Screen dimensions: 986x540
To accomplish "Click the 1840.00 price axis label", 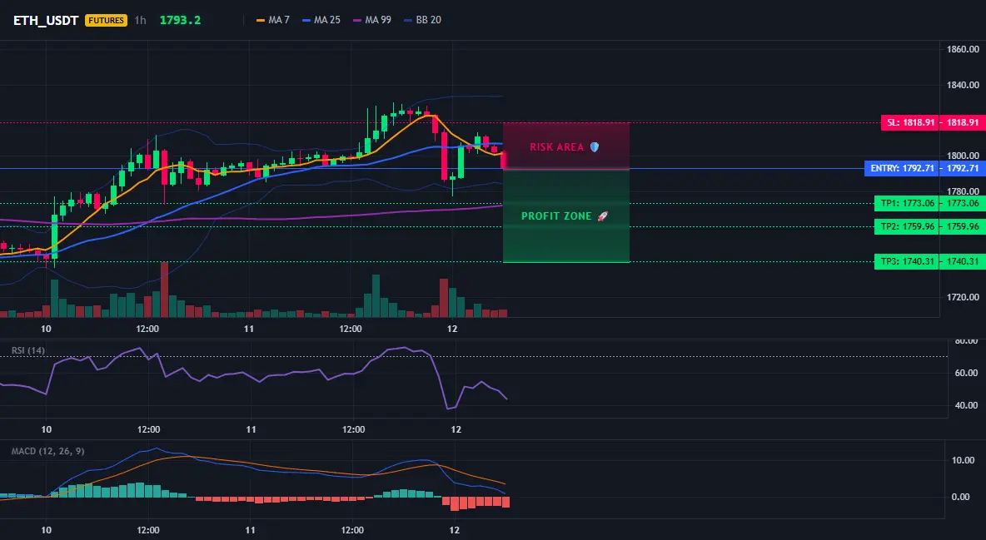I will (x=963, y=85).
